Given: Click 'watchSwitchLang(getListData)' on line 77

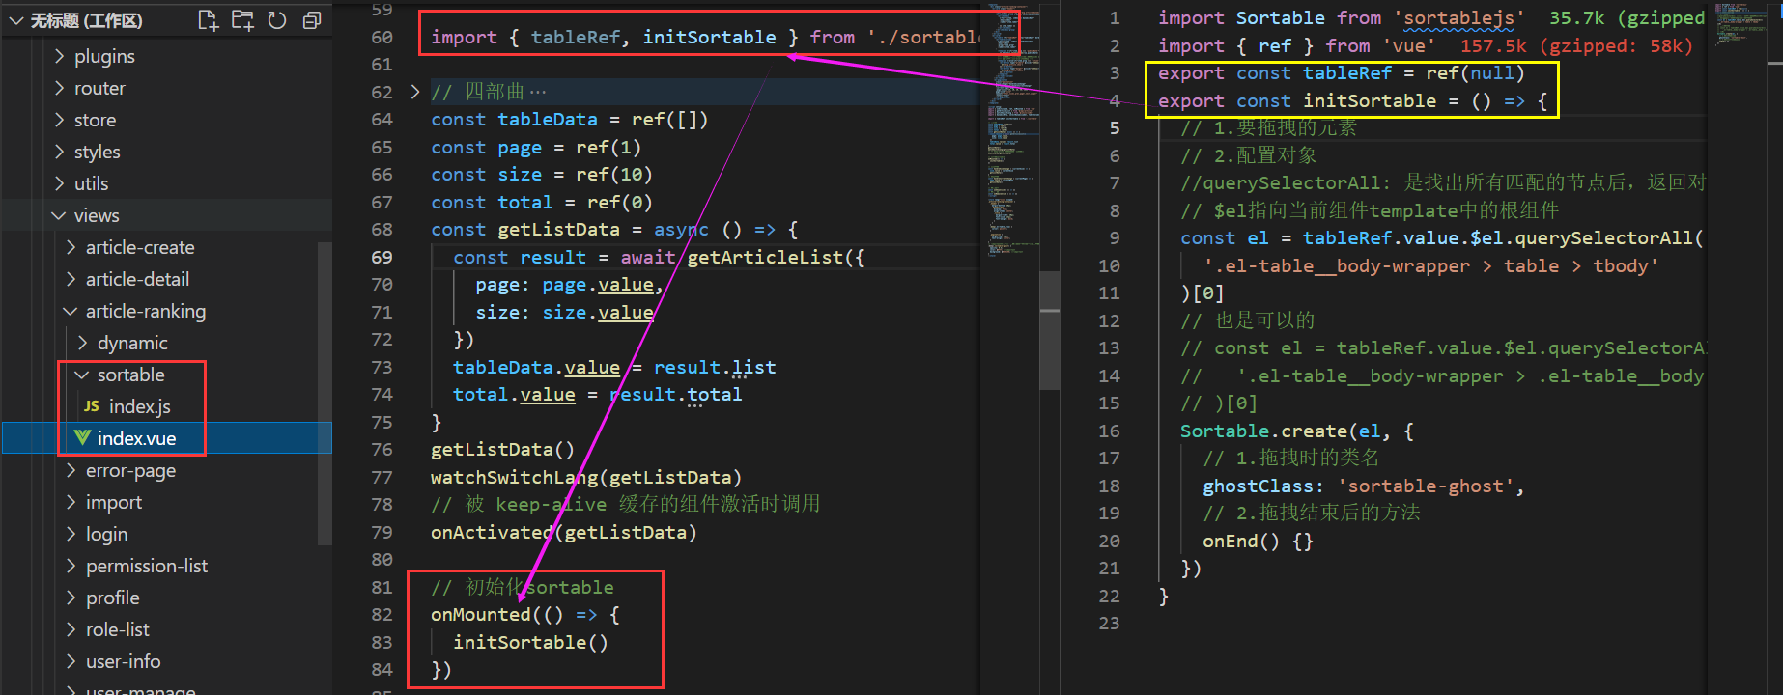Looking at the screenshot, I should pos(585,478).
